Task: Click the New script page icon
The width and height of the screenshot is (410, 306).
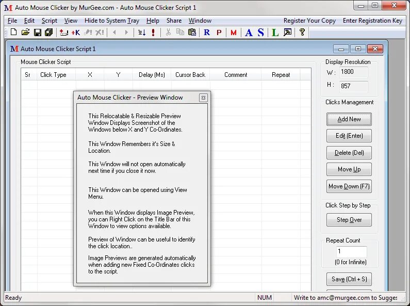Action: pyautogui.click(x=13, y=32)
